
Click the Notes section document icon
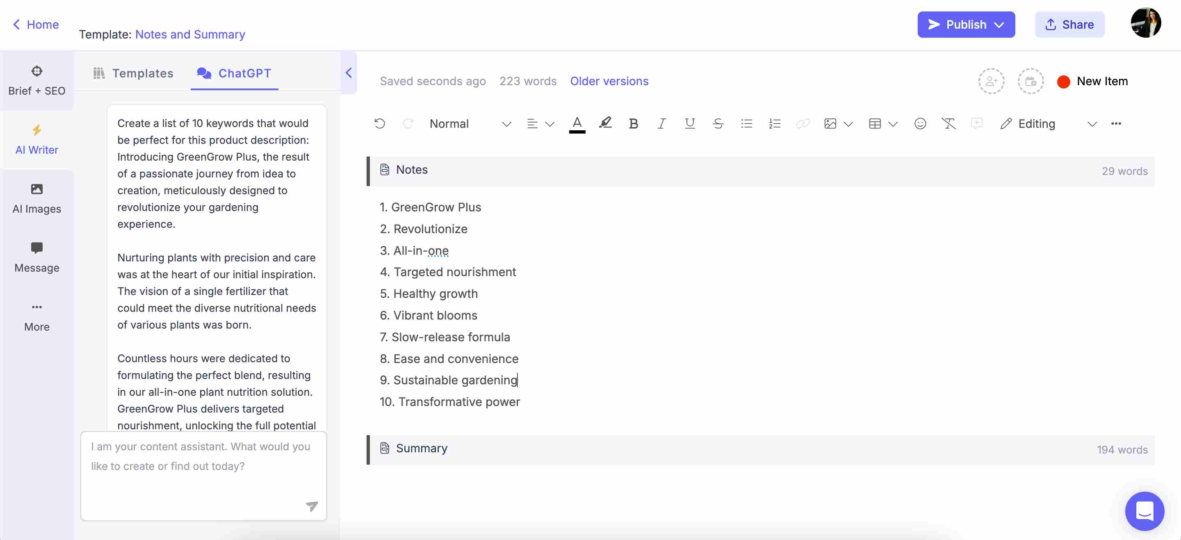coord(385,170)
